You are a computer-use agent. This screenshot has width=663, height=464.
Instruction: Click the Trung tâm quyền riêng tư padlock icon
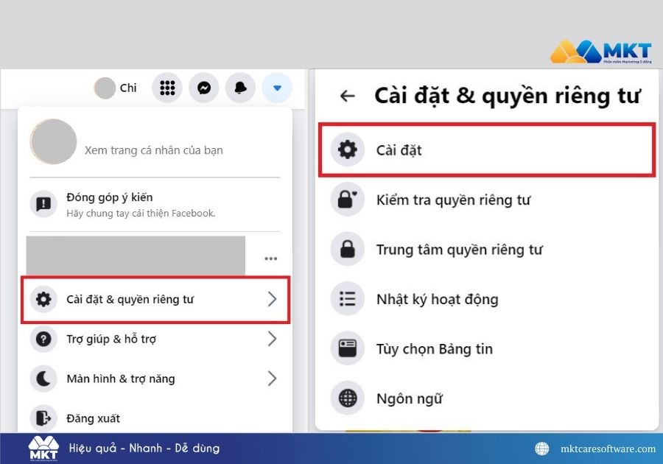[x=347, y=249]
